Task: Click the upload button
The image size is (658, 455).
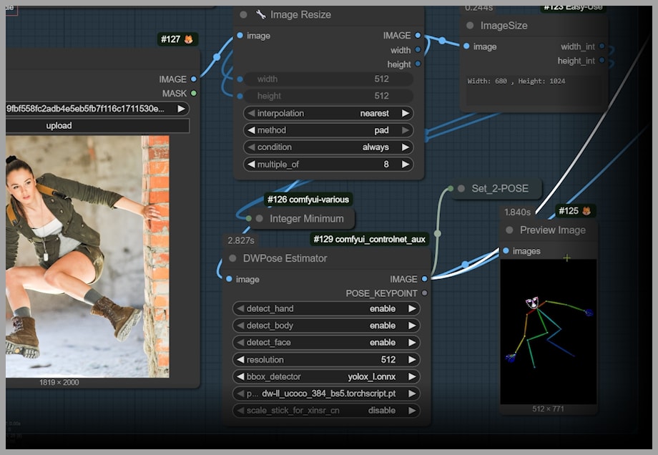Action: pyautogui.click(x=59, y=126)
